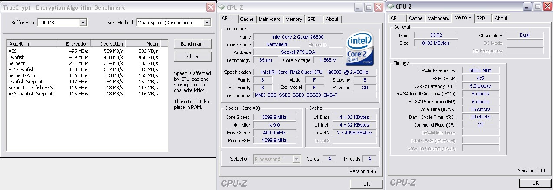This screenshot has height=190, width=553.
Task: Click the Channels # field Dual
Action: click(525, 35)
